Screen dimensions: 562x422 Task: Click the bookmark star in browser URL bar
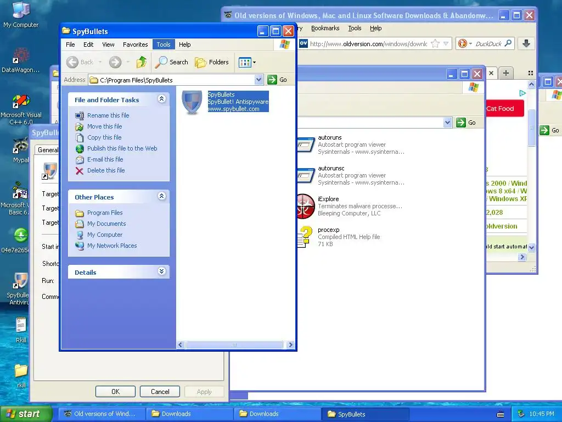pos(435,44)
